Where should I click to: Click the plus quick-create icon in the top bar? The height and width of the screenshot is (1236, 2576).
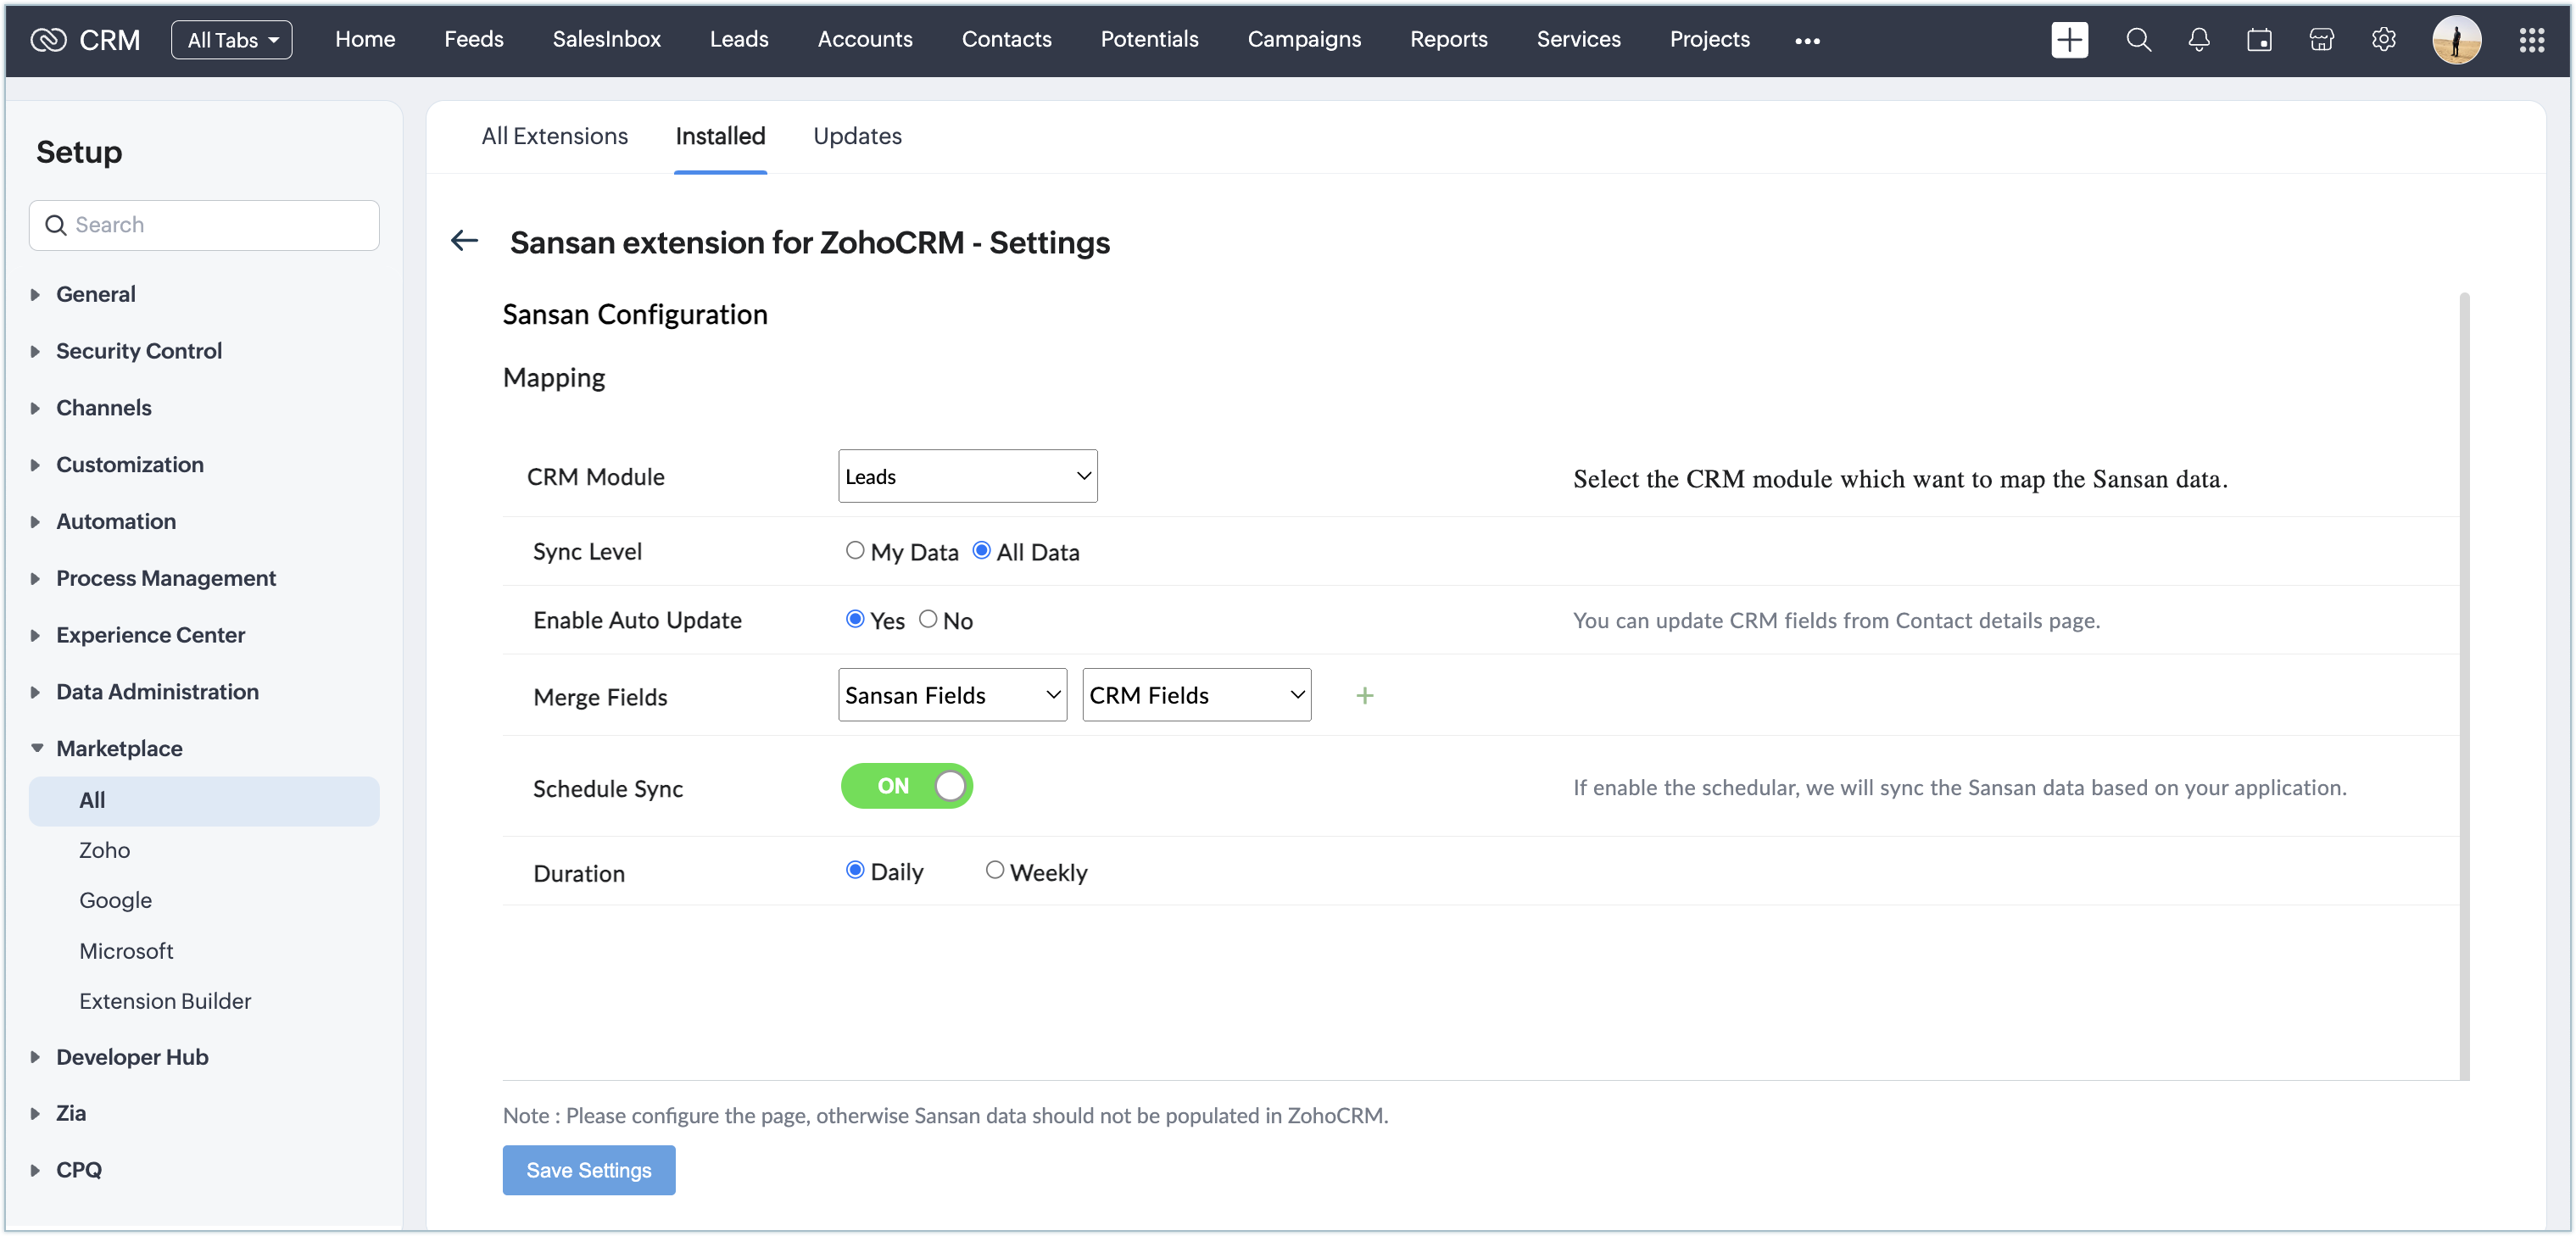[2069, 40]
